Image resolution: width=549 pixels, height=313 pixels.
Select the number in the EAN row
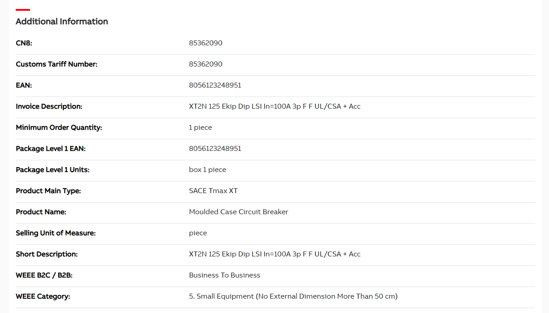tap(215, 85)
